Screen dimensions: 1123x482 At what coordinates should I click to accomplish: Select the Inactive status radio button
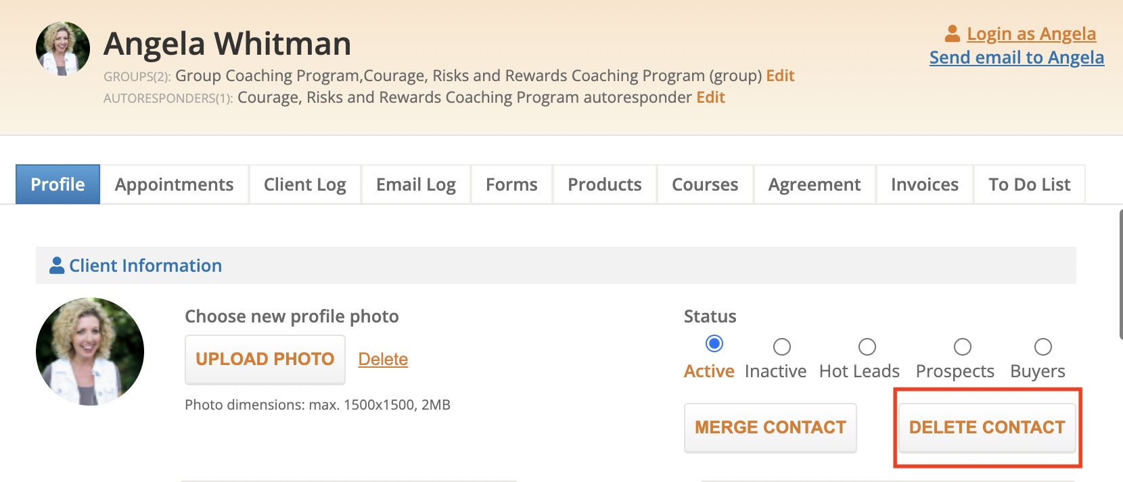tap(782, 347)
